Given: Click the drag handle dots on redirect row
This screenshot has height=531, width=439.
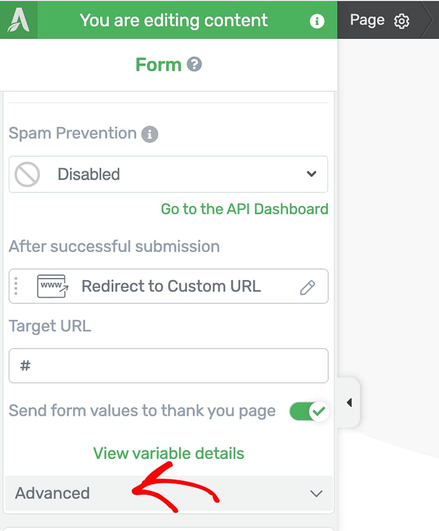Looking at the screenshot, I should [16, 286].
